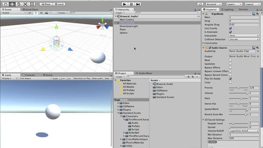This screenshot has width=263, height=148.
Task: Click the project search-by-label tag icon
Action: click(x=193, y=77)
